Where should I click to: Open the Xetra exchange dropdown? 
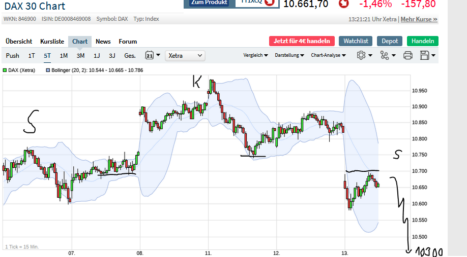pos(186,55)
